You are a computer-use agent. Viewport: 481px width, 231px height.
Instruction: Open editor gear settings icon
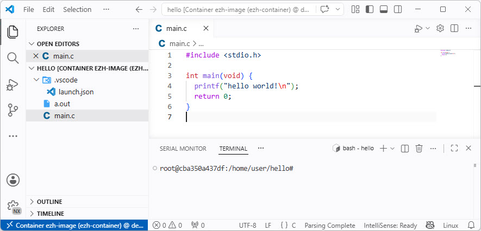tap(440, 28)
